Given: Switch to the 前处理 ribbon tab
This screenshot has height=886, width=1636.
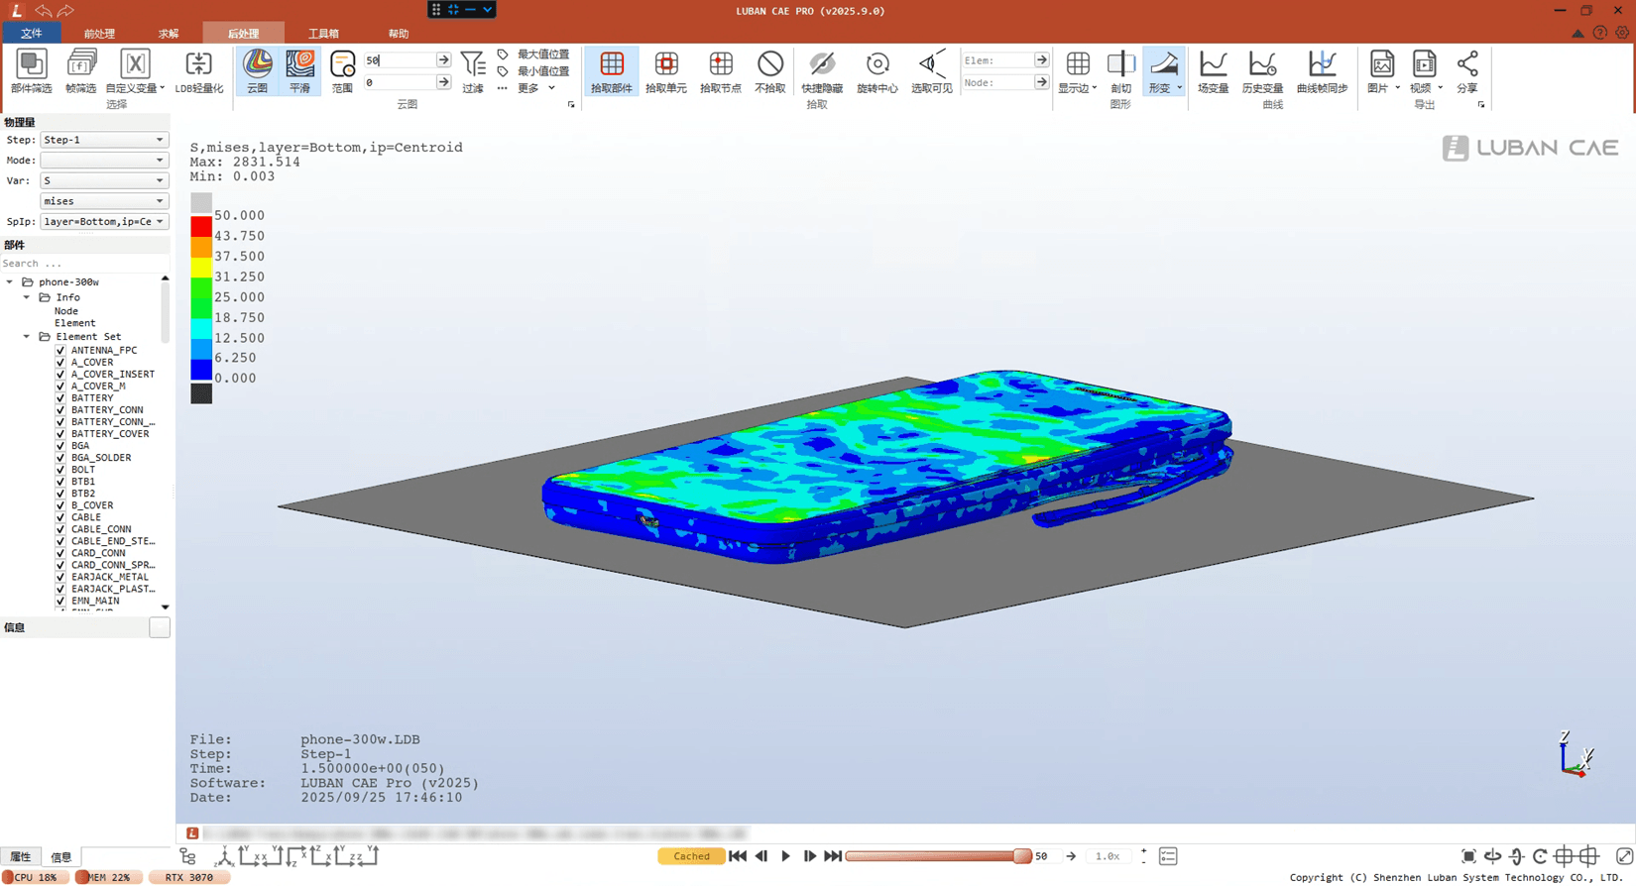Looking at the screenshot, I should point(99,34).
